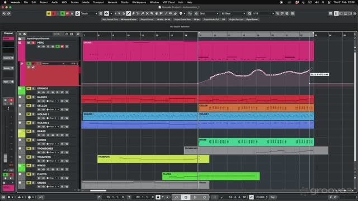
Task: Select the Range Selection tool
Action: coord(124,13)
